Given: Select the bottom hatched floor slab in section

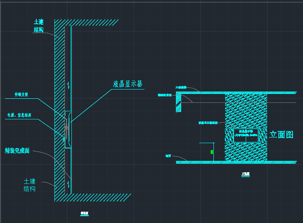Looking at the screenshot, I should (97, 197).
